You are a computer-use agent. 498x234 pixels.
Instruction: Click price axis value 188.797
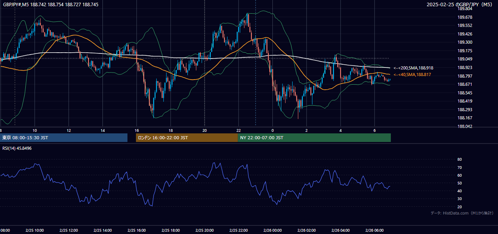click(x=464, y=76)
